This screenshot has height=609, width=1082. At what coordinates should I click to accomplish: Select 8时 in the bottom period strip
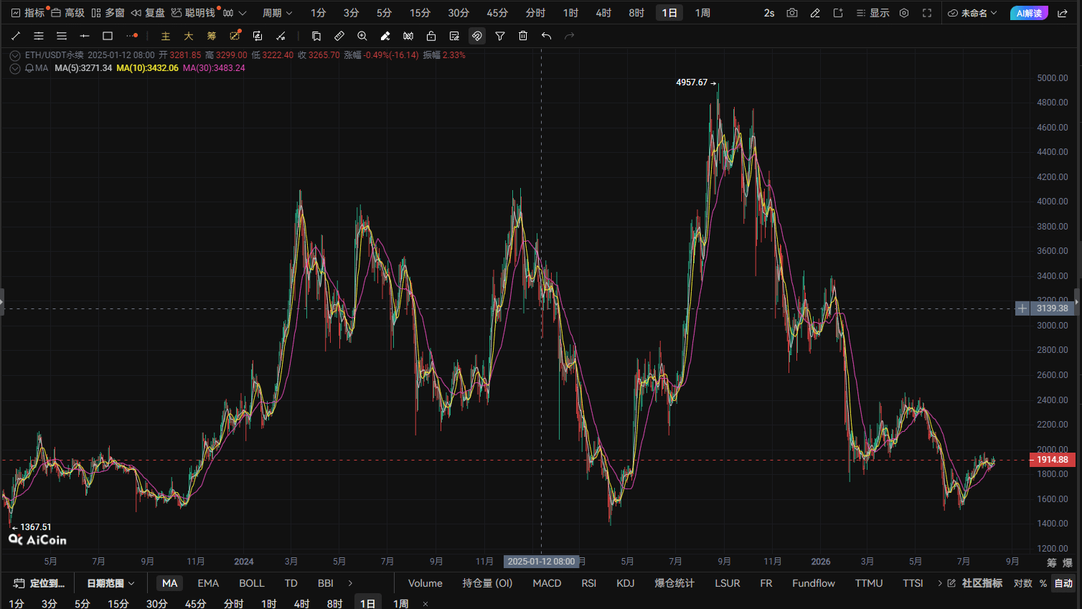(334, 603)
